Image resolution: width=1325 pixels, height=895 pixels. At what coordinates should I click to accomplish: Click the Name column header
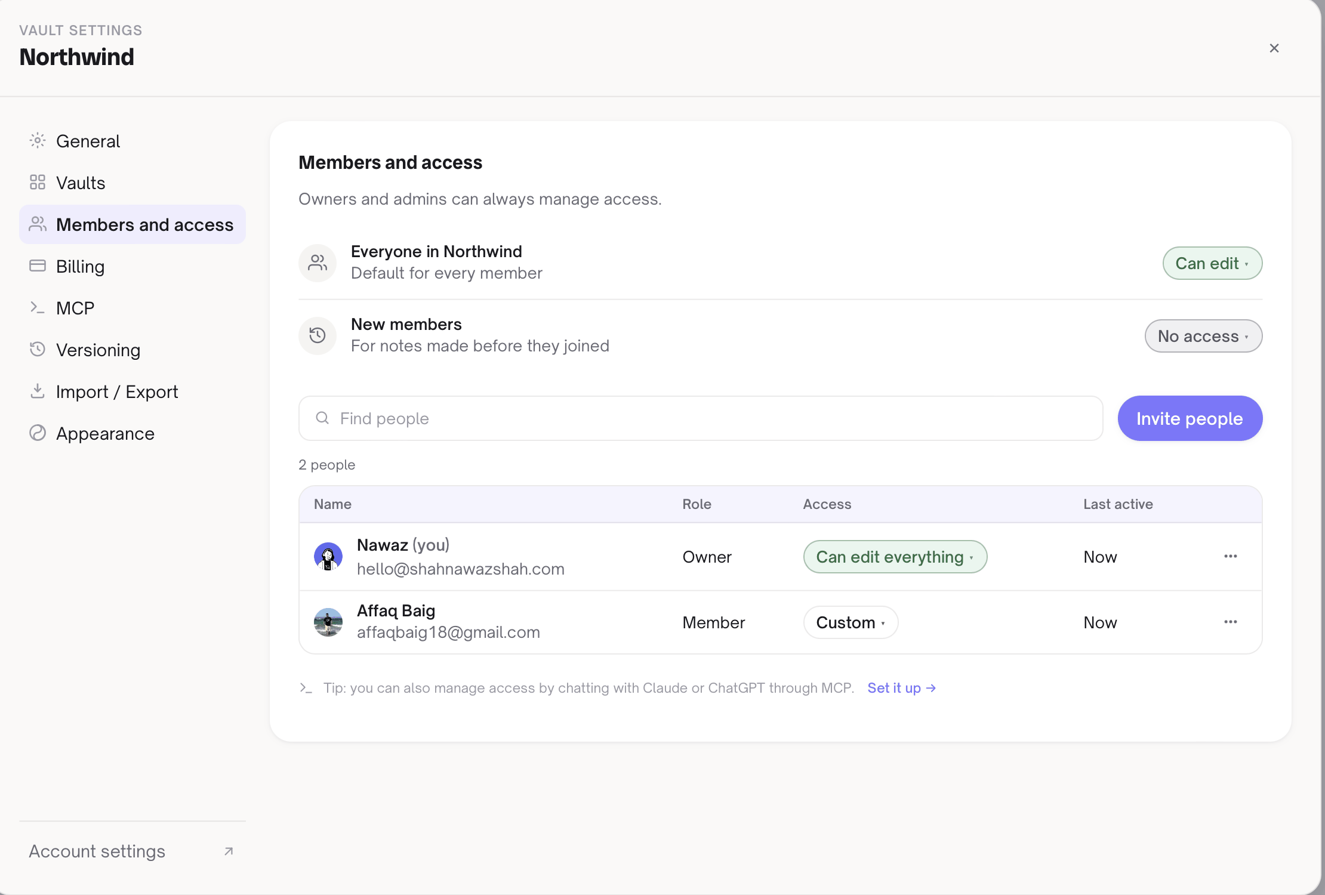332,504
